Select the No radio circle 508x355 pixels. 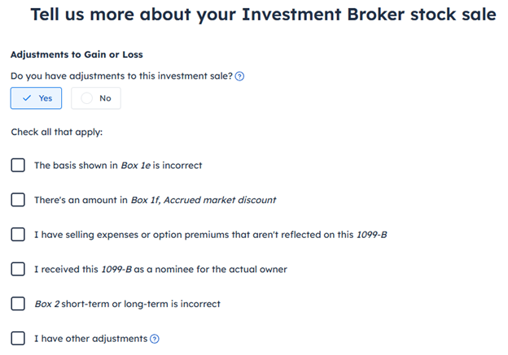(86, 98)
